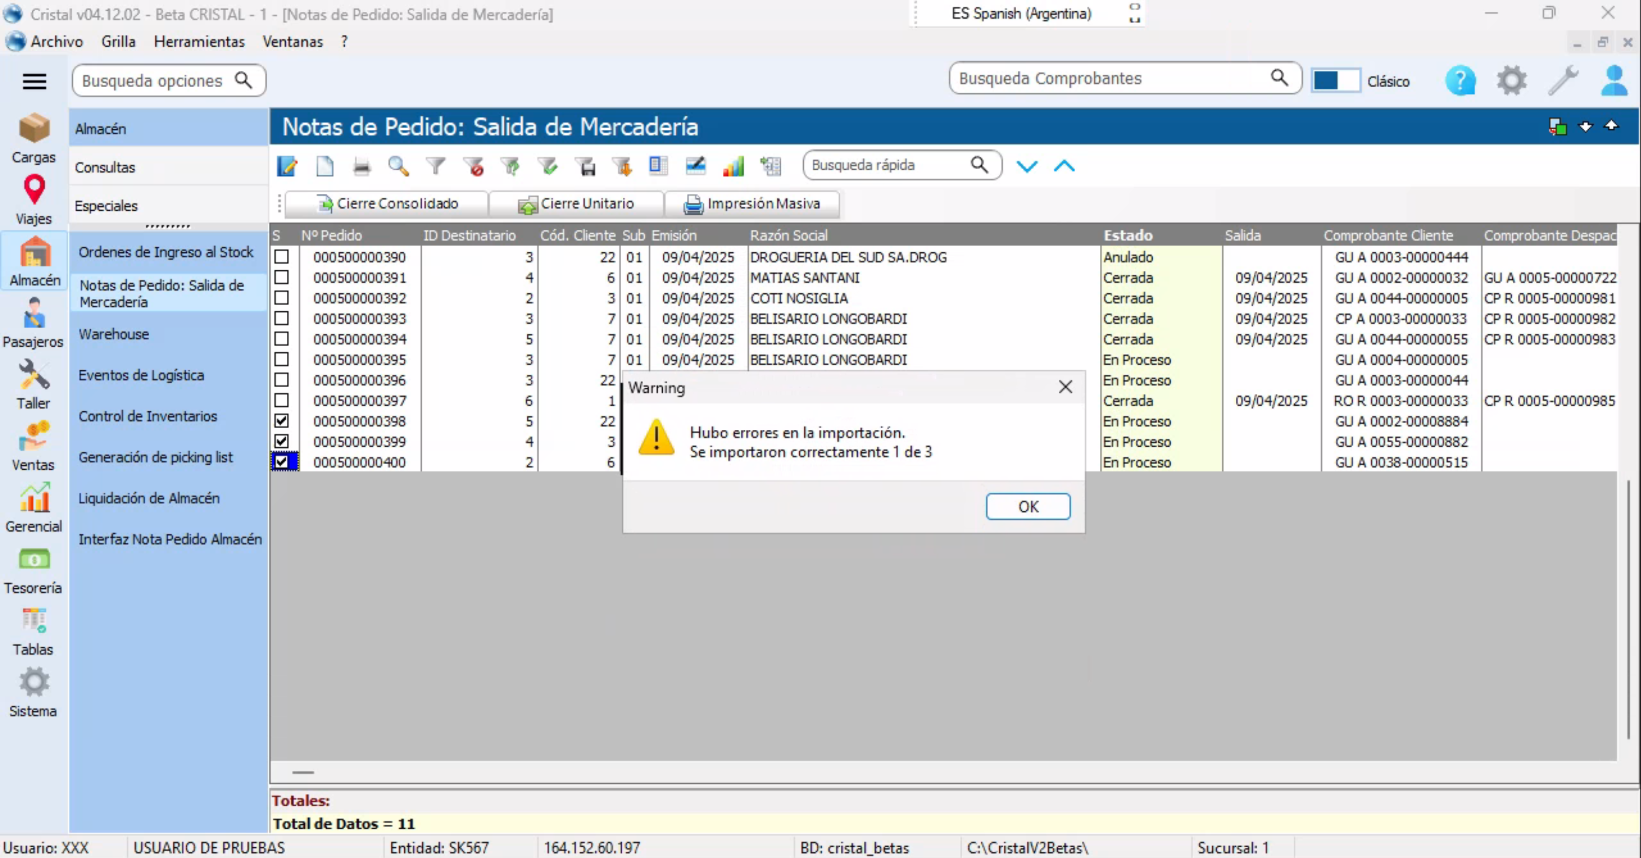Image resolution: width=1641 pixels, height=858 pixels.
Task: Open the Herramientas menu
Action: point(199,42)
